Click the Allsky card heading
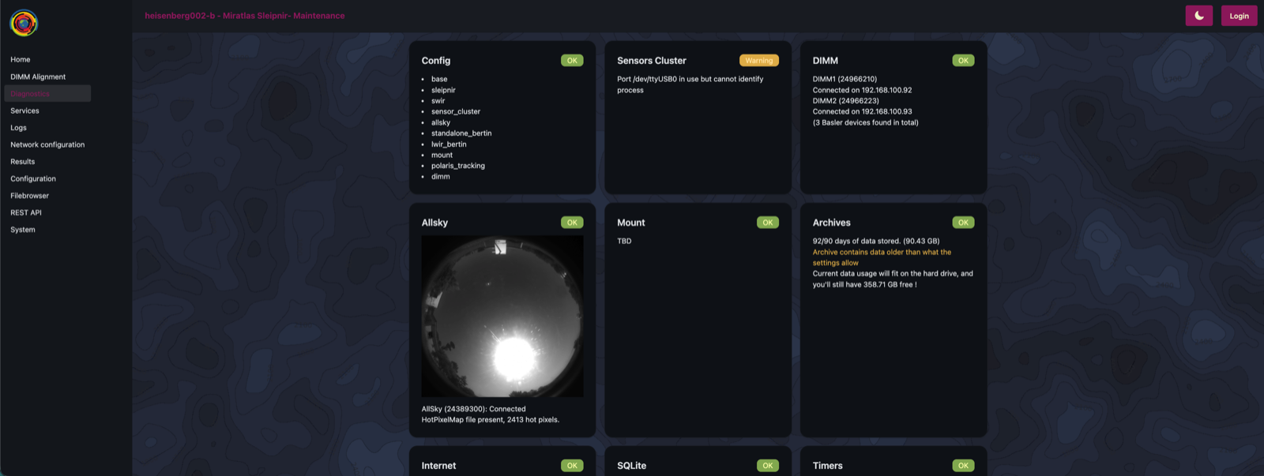Screen dimensions: 1264x476 tap(434, 223)
